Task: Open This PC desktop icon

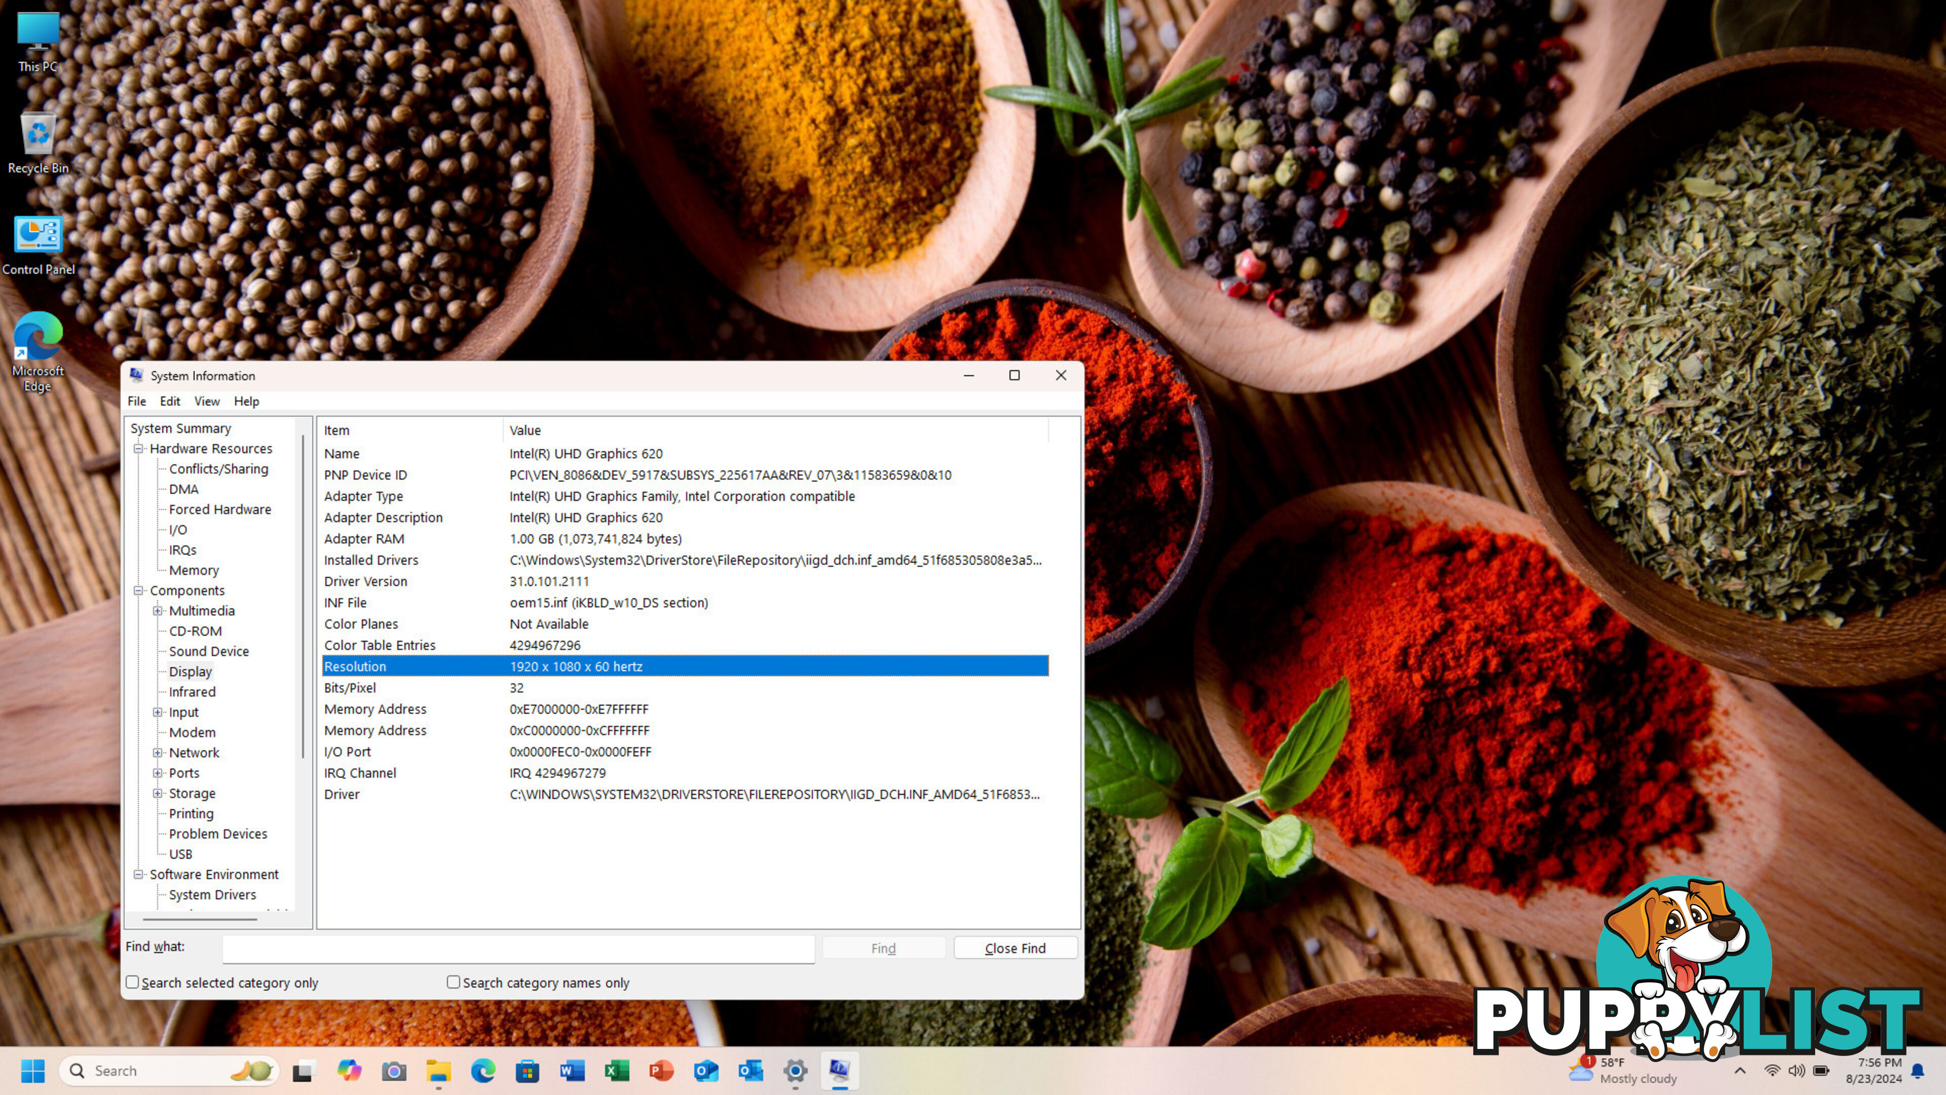Action: click(38, 42)
